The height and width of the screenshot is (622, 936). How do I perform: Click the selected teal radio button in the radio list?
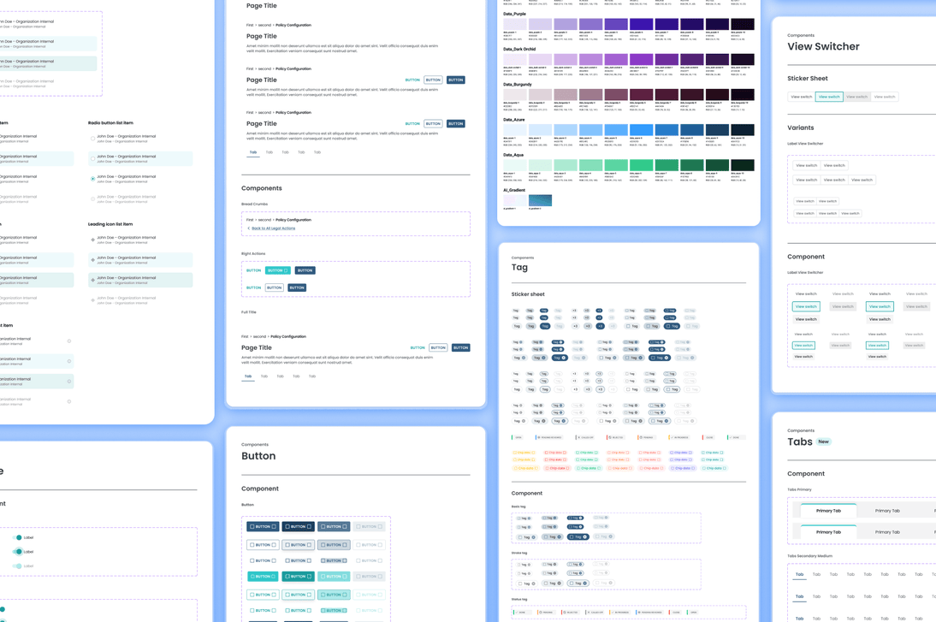click(x=92, y=179)
